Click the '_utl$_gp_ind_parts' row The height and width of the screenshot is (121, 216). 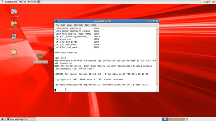(77, 42)
